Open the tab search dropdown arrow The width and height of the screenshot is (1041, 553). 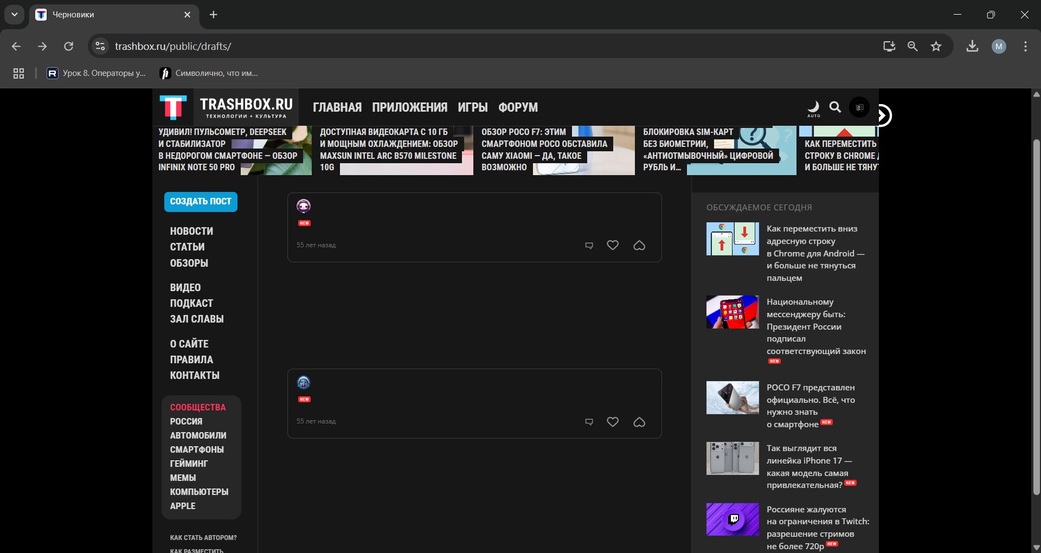pos(15,15)
